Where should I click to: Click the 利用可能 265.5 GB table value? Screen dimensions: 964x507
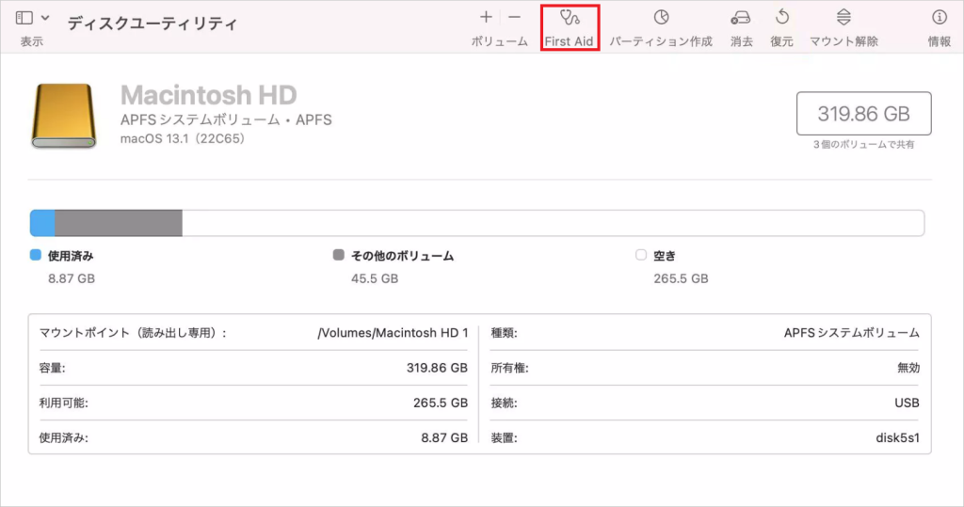[x=441, y=404]
